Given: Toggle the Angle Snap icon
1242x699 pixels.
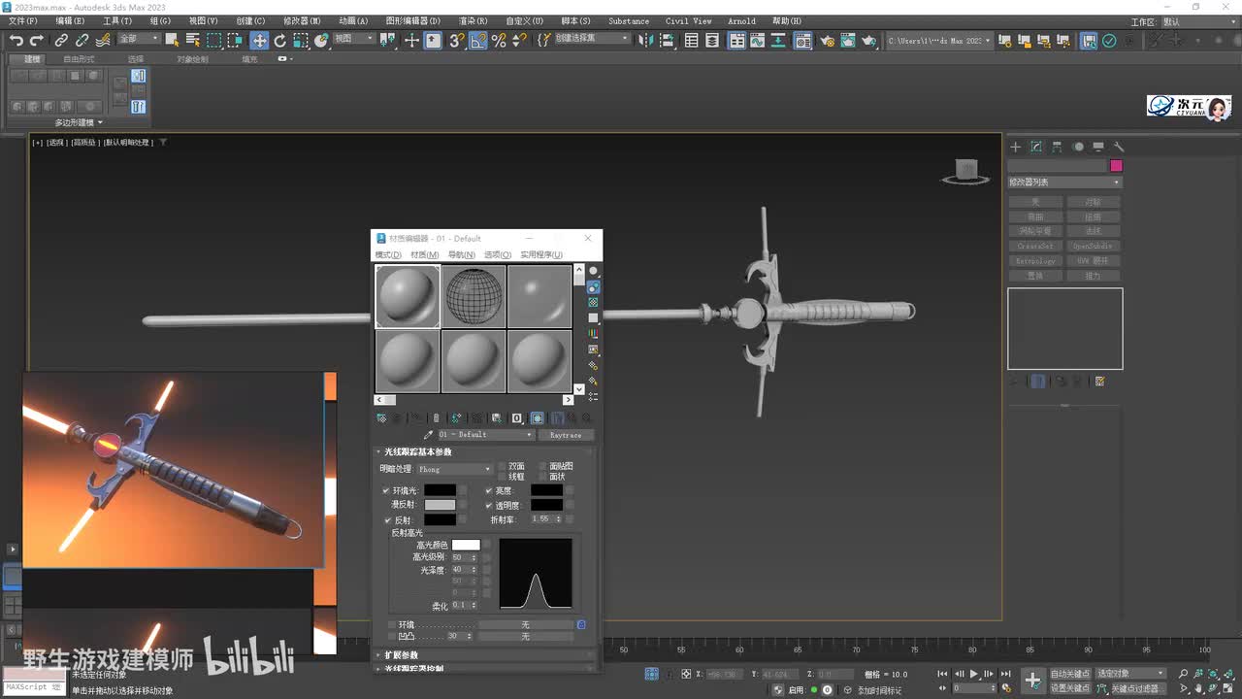Looking at the screenshot, I should click(477, 40).
